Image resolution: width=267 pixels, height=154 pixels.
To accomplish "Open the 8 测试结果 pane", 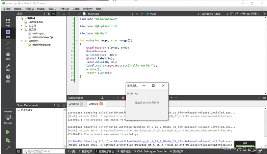I will coord(176,151).
